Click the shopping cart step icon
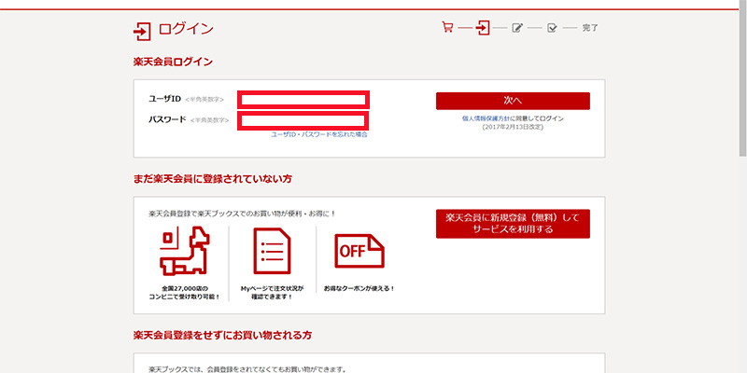 tap(447, 27)
